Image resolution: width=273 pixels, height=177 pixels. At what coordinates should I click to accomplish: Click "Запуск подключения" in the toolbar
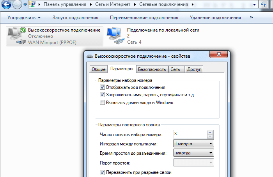tap(75, 18)
